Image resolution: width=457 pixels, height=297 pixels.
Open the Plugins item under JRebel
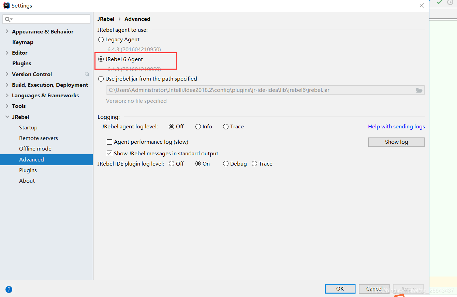tap(28, 170)
